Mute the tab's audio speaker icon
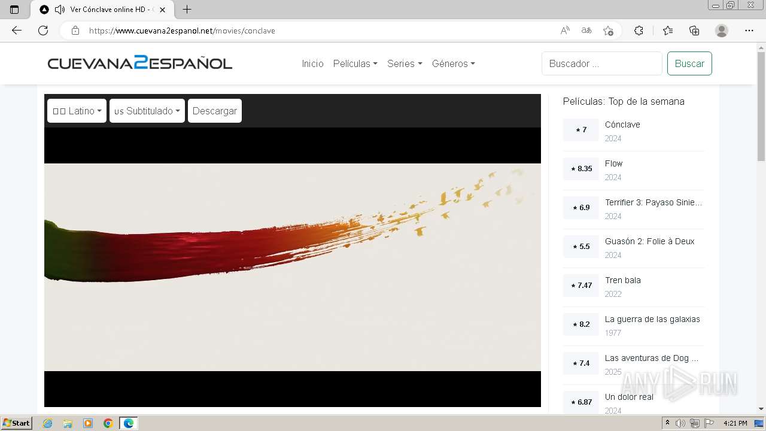766x431 pixels. coord(59,10)
